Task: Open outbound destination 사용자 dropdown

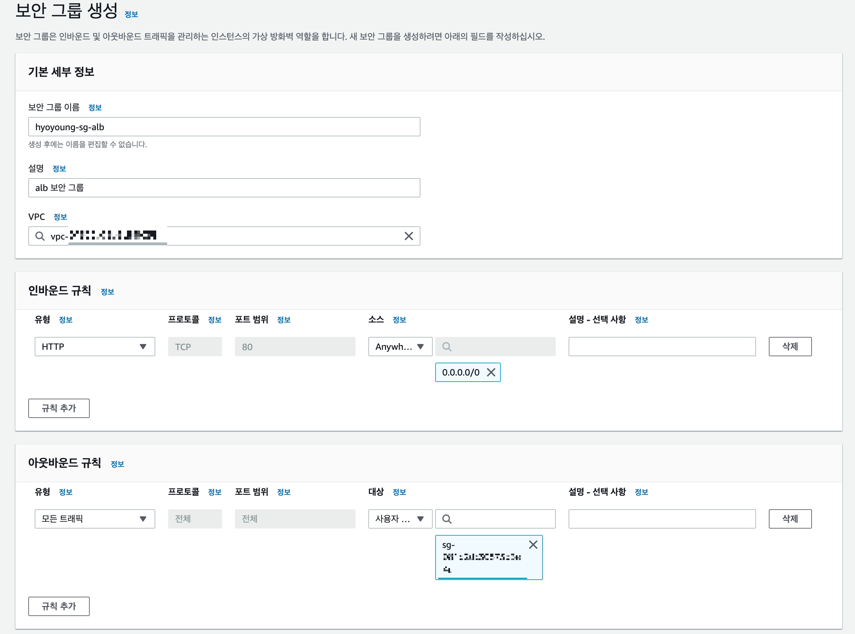Action: (400, 519)
